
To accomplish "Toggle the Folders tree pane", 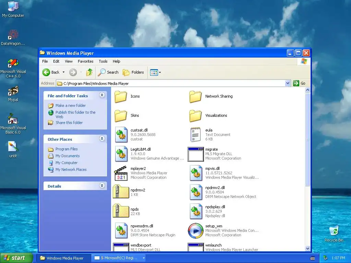I will point(133,72).
